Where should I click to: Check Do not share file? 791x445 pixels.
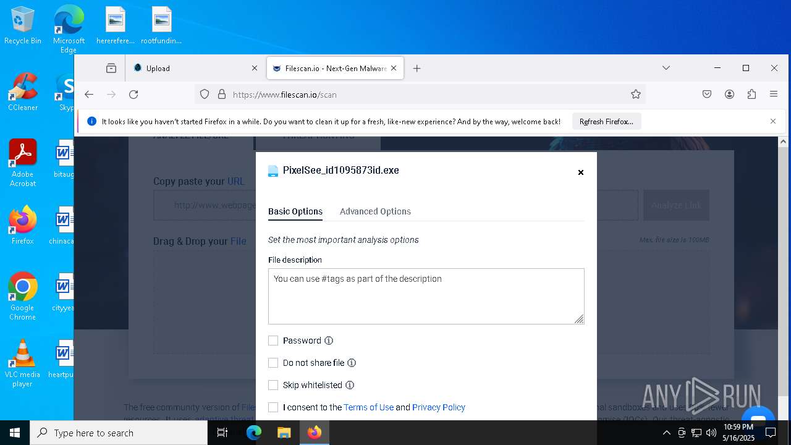point(273,363)
